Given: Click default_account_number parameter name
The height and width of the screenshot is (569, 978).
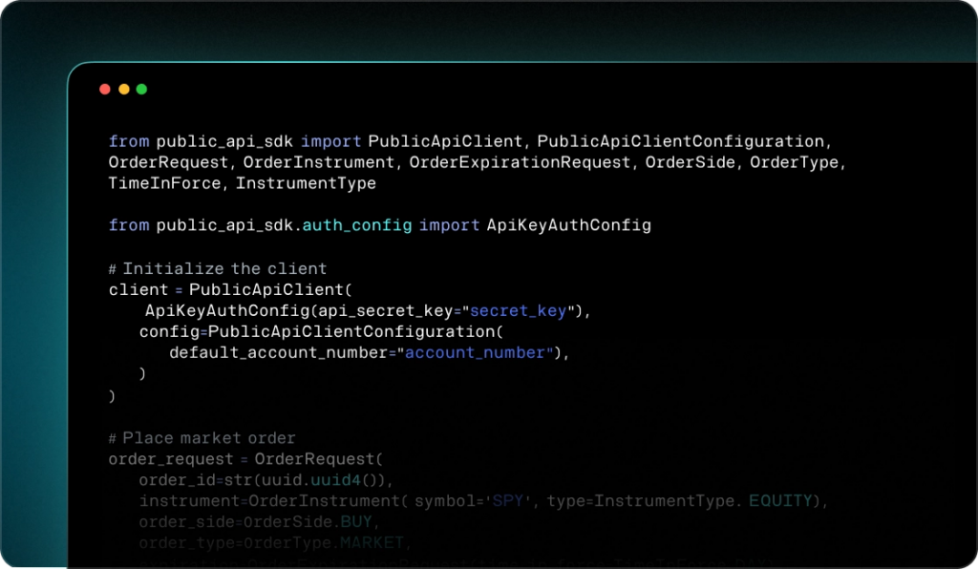Looking at the screenshot, I should click(279, 352).
